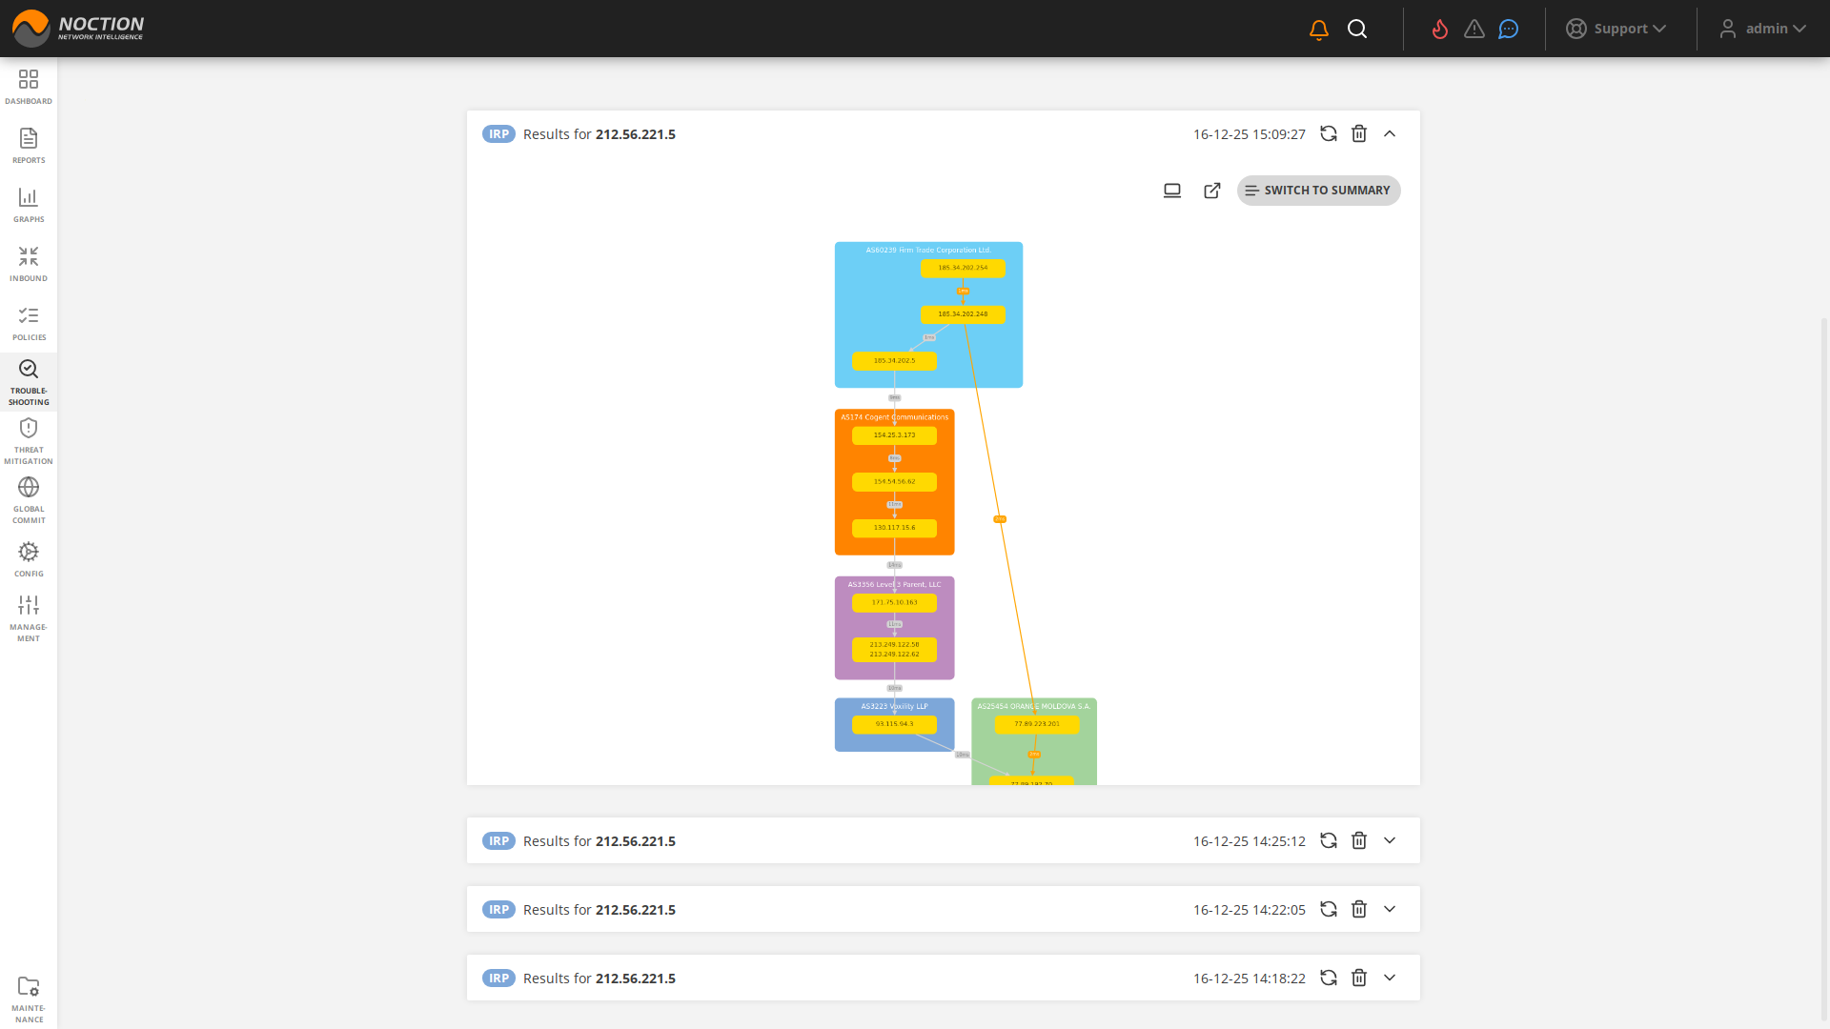Click the flame alerts icon
Screen dimensions: 1830x1029
(x=1440, y=30)
